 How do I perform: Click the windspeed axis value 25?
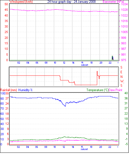(x=6, y=32)
